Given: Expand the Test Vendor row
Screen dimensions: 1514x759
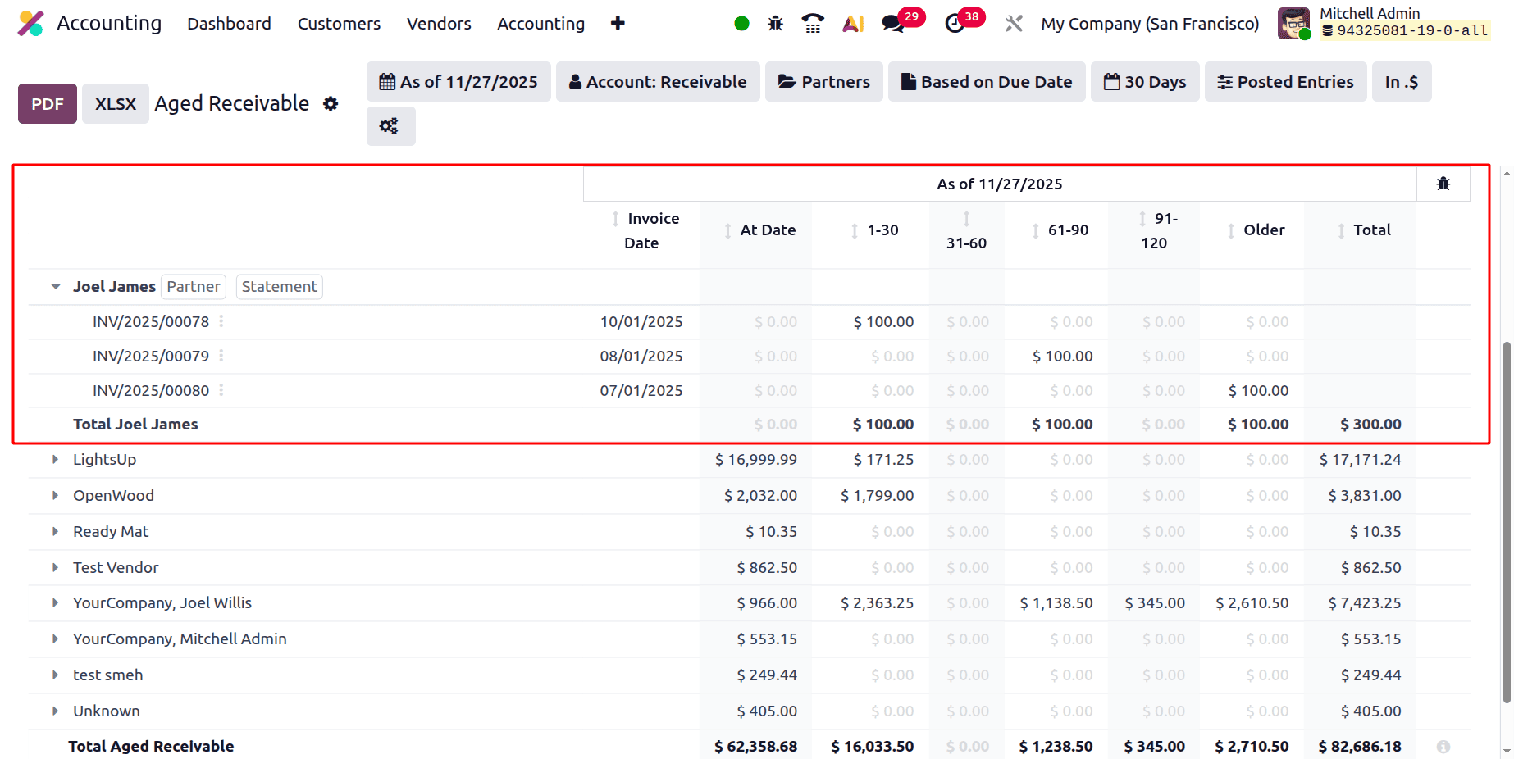Looking at the screenshot, I should [55, 568].
